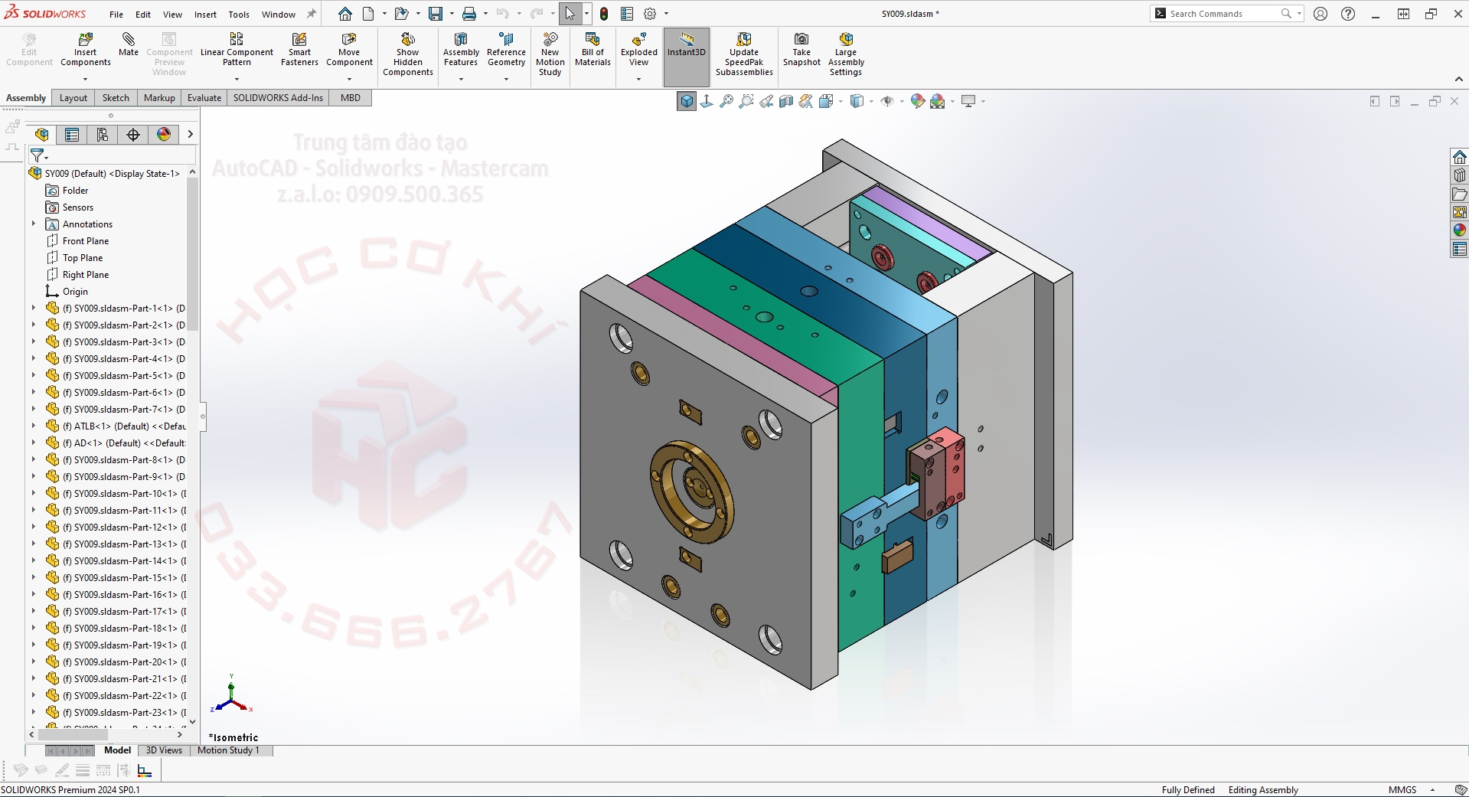This screenshot has width=1469, height=797.
Task: Expand the Annotations tree item
Action: 34,224
